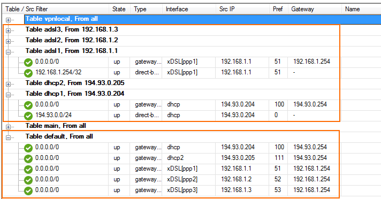Click Pref cell with value 52
Viewport: 381px width, 199px height.
point(278,179)
